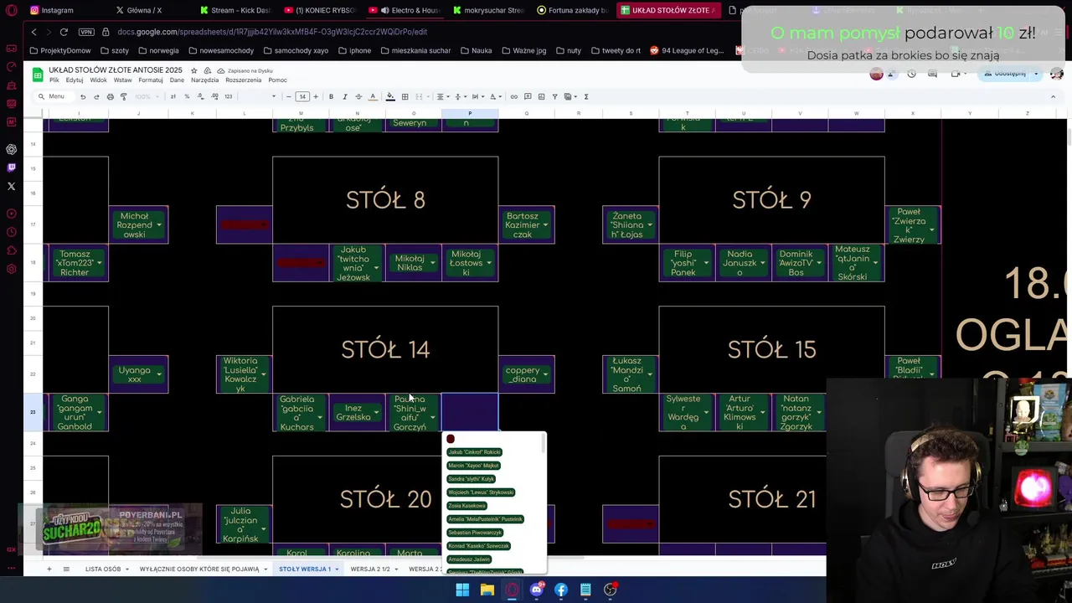Open the 94 League of Legends bookmark

[x=687, y=50]
